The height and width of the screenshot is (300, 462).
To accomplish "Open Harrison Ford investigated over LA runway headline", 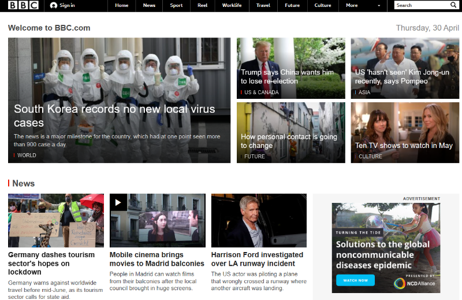I will (x=257, y=259).
